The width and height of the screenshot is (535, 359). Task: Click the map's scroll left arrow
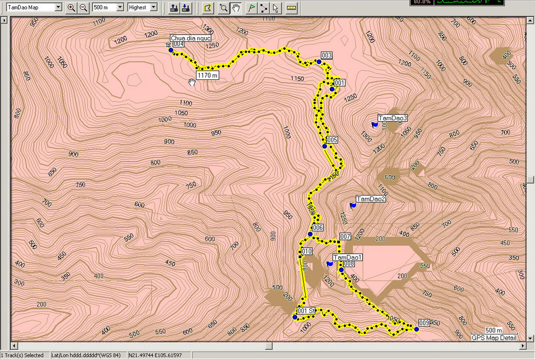tap(14, 346)
